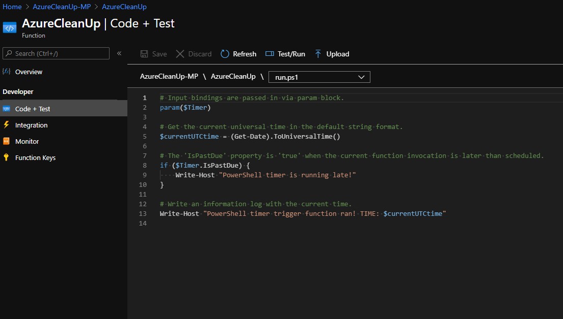Click comment "# Write an information log"
The height and width of the screenshot is (319, 563).
tap(256, 204)
